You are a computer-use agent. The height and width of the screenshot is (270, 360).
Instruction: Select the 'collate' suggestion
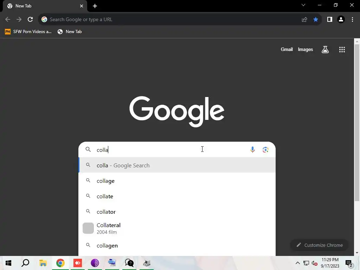[177, 196]
